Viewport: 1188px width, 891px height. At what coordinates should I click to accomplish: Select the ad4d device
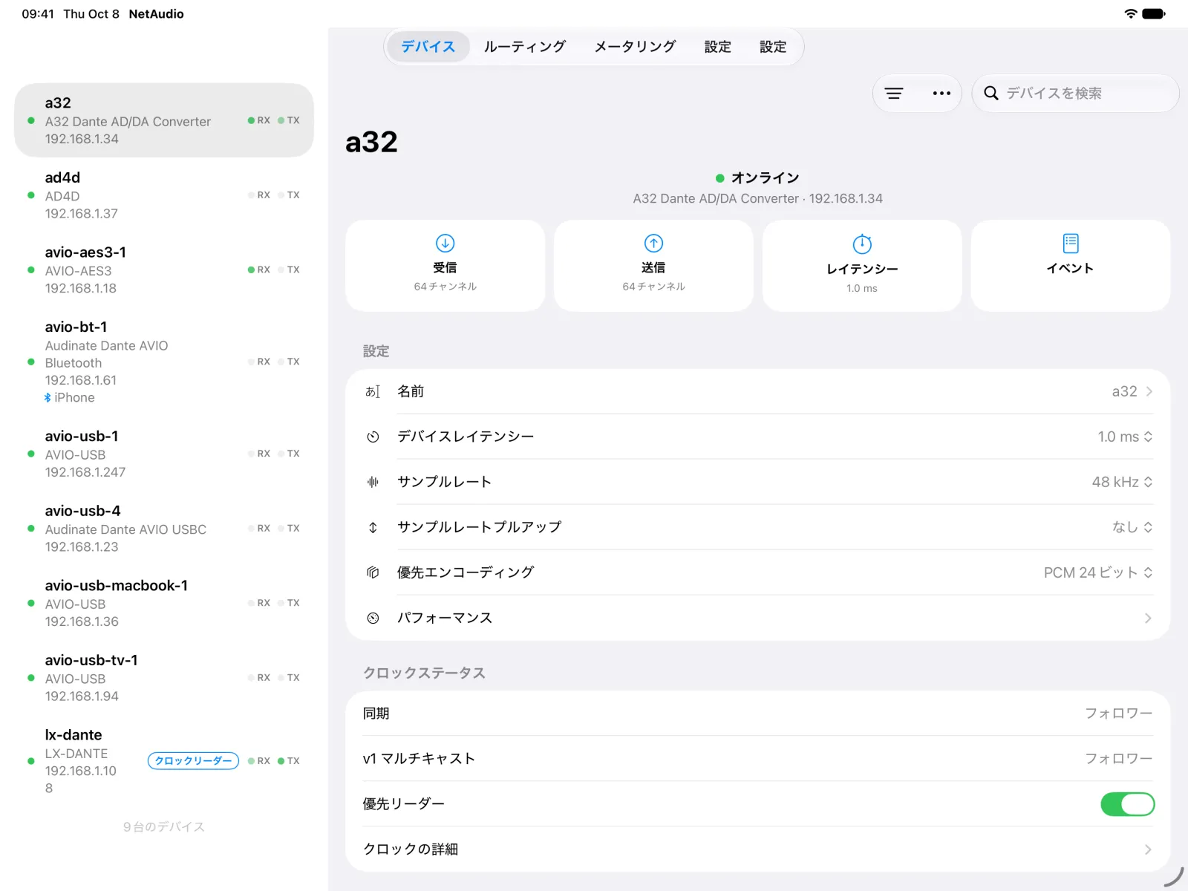[x=164, y=195]
